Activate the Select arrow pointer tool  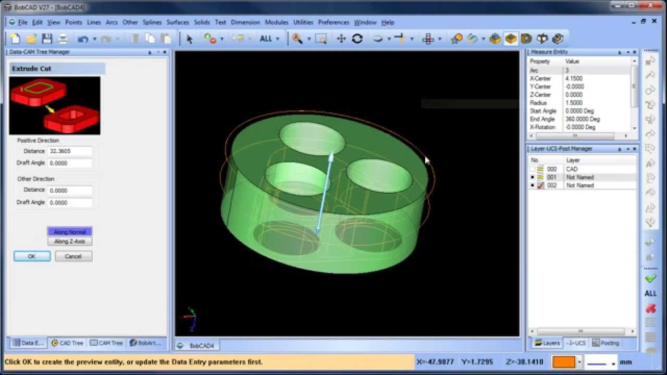click(189, 39)
